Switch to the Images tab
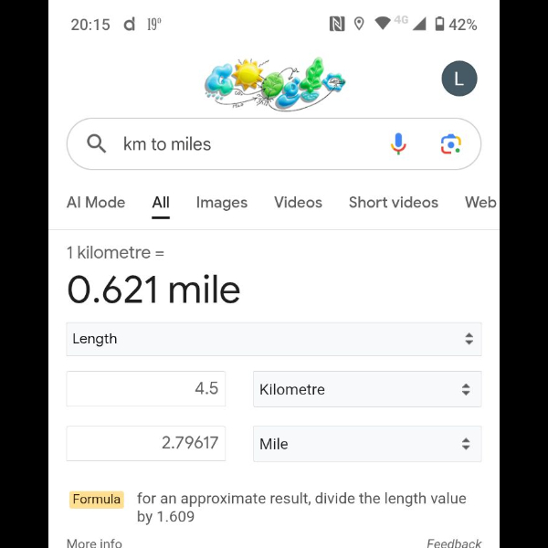The image size is (548, 548). (x=222, y=203)
